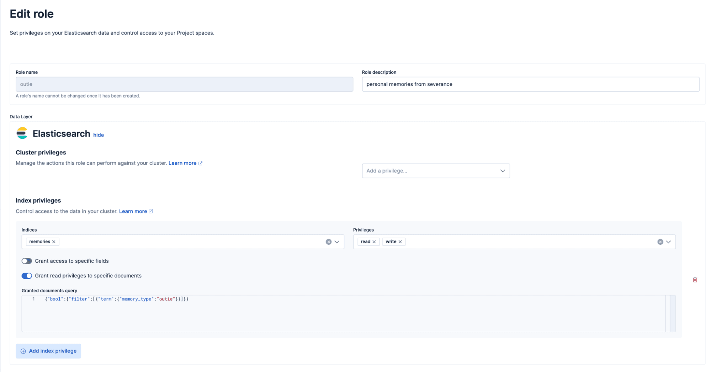This screenshot has width=711, height=372.
Task: Open the external link icon beside Cluster privileges Learn more
Action: [201, 163]
